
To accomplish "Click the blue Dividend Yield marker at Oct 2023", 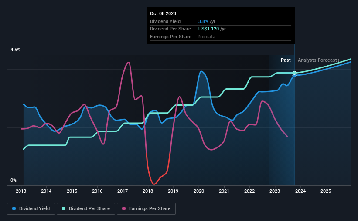I will [294, 76].
